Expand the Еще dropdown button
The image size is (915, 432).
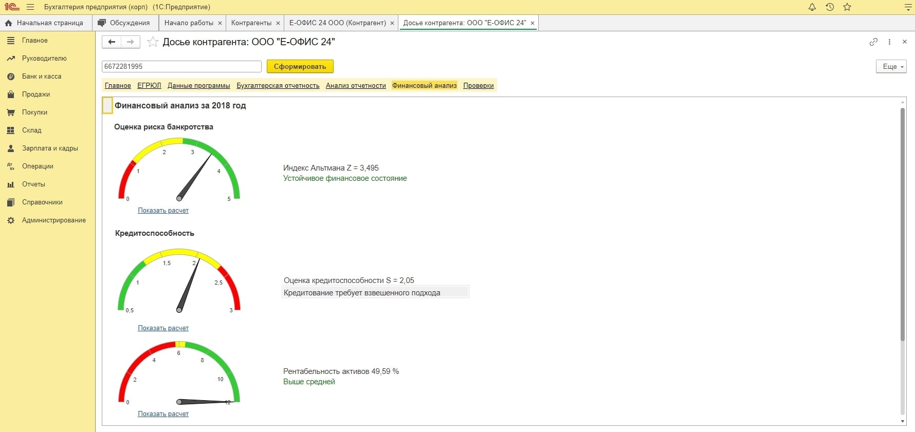coord(891,67)
